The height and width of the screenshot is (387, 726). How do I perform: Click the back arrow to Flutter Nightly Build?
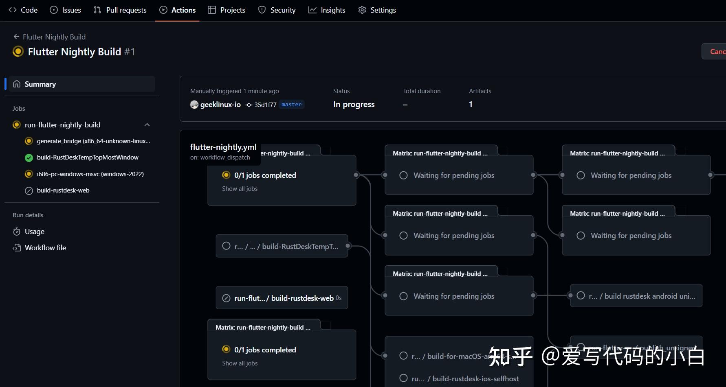click(16, 36)
